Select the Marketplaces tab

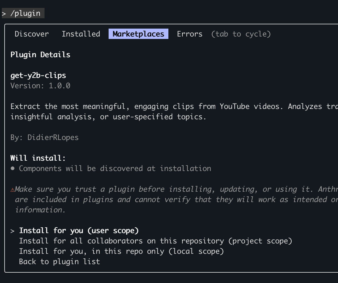pos(138,34)
